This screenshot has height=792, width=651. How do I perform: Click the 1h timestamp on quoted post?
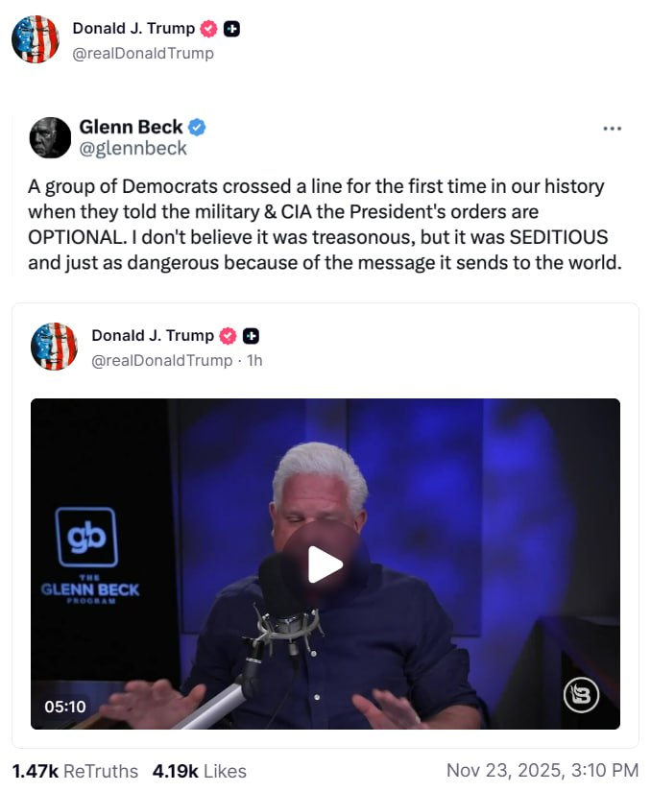point(254,360)
